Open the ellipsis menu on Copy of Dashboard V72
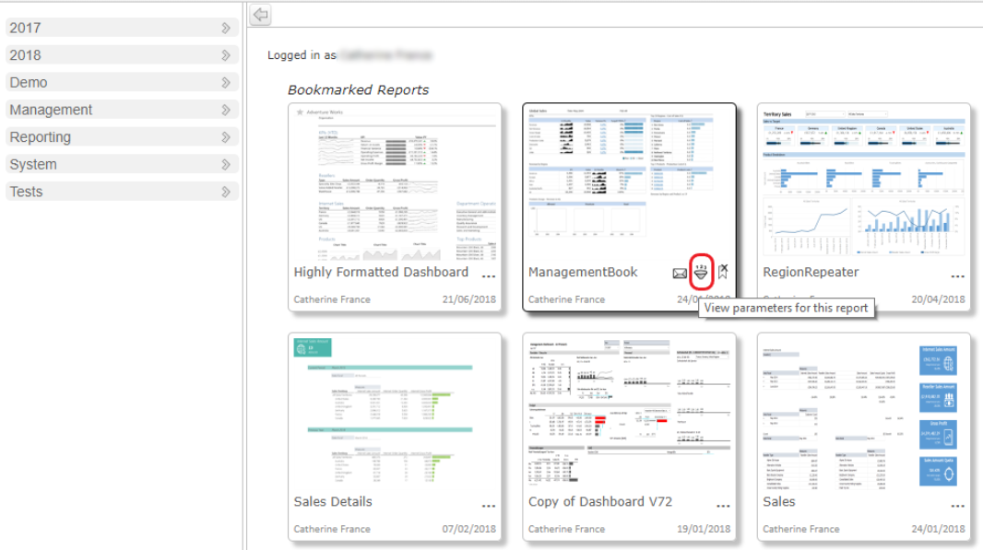983x550 pixels. point(723,505)
